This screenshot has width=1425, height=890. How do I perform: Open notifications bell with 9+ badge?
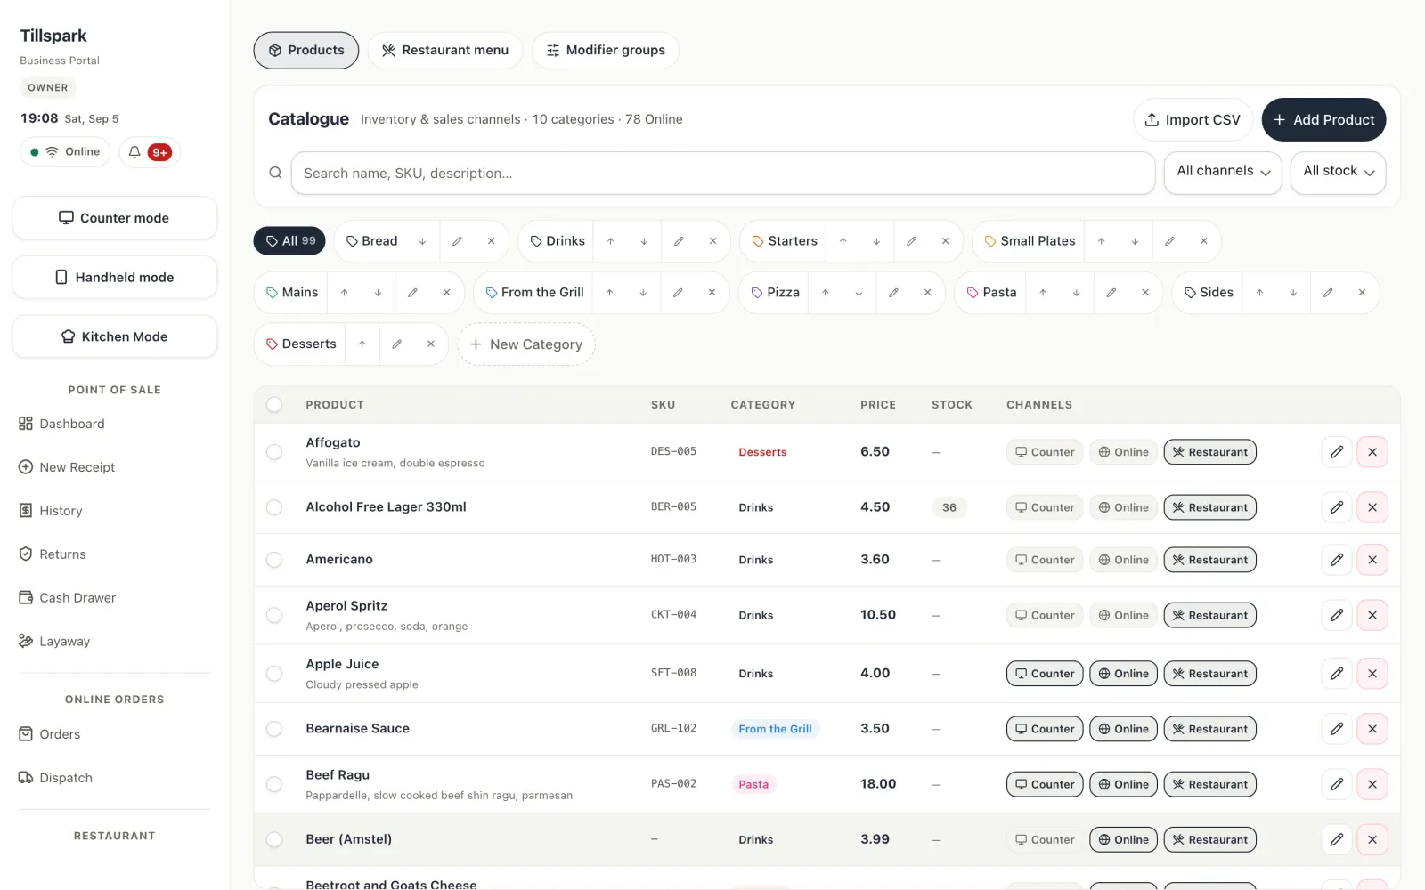click(x=150, y=152)
